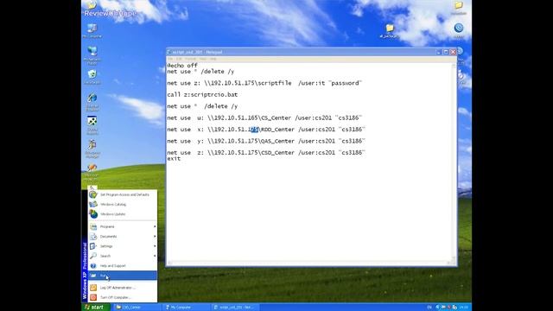This screenshot has height=311, width=553.
Task: Open the My Computer desktop icon
Action: coord(92,31)
